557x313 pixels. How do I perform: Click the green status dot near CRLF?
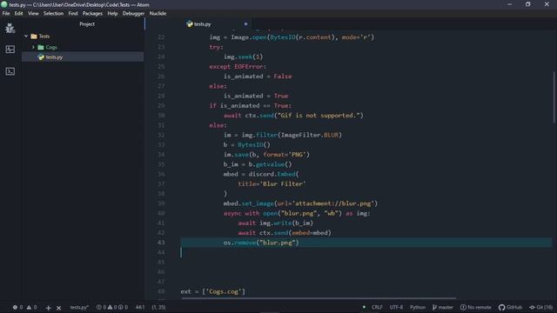364,307
